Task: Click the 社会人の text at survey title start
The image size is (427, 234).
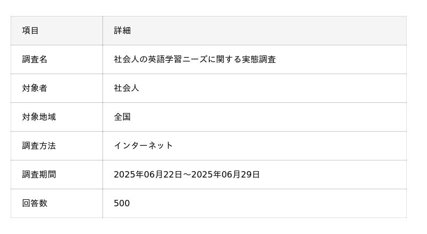Action: coord(130,59)
